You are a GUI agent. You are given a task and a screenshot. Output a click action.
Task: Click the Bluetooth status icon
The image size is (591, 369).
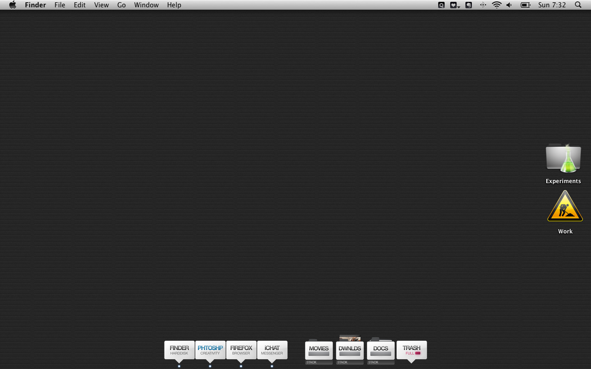(483, 5)
